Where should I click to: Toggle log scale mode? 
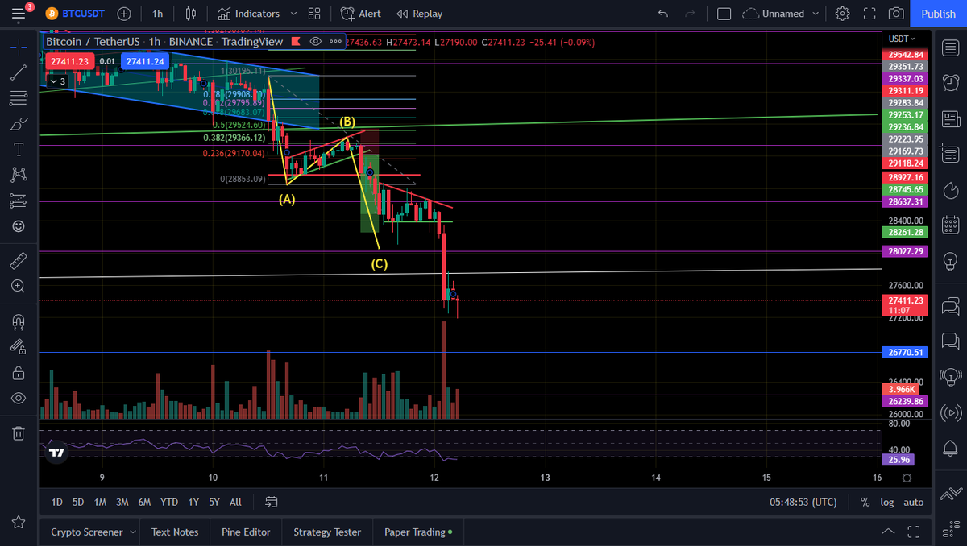[887, 502]
